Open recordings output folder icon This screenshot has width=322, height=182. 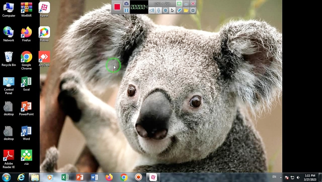click(x=186, y=10)
